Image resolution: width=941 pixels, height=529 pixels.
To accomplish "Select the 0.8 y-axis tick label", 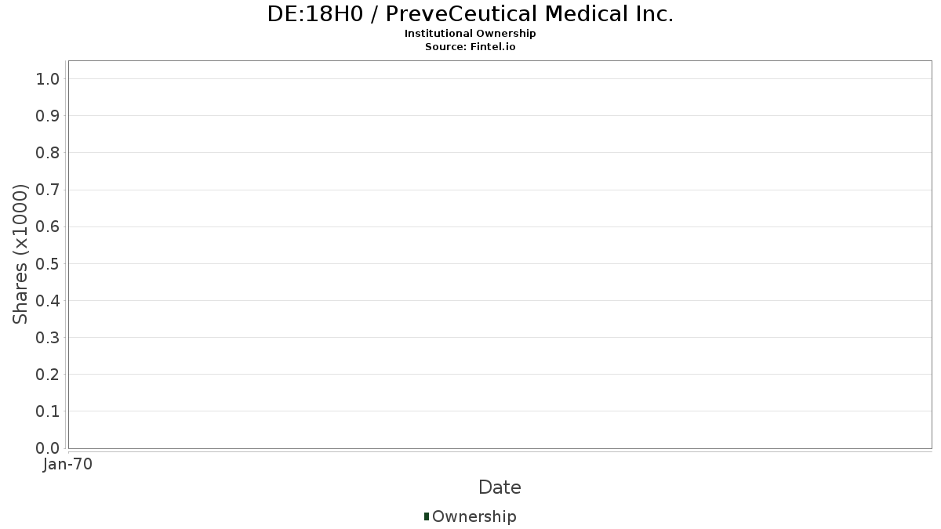I will click(48, 153).
